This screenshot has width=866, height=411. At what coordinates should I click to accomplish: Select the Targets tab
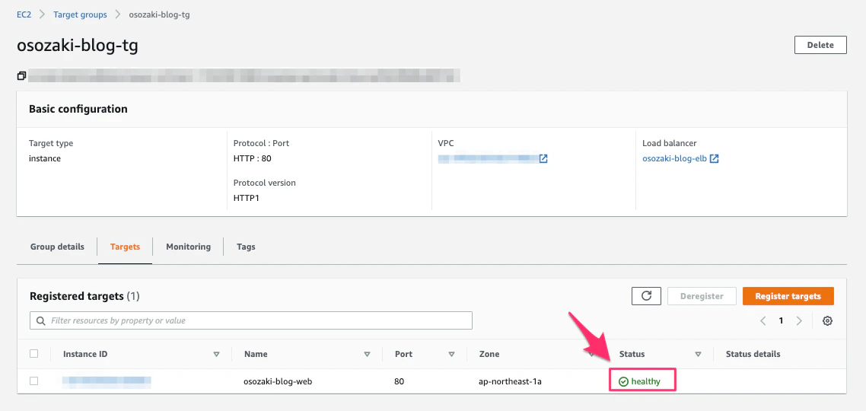click(125, 247)
